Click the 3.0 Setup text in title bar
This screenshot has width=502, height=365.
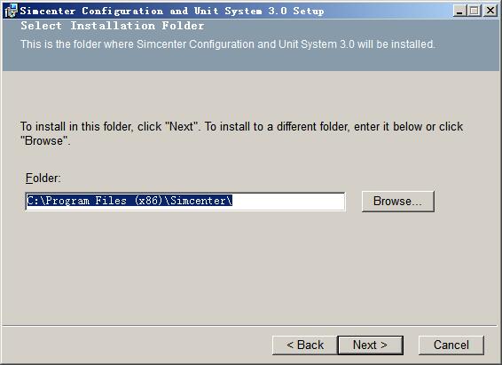(x=296, y=11)
